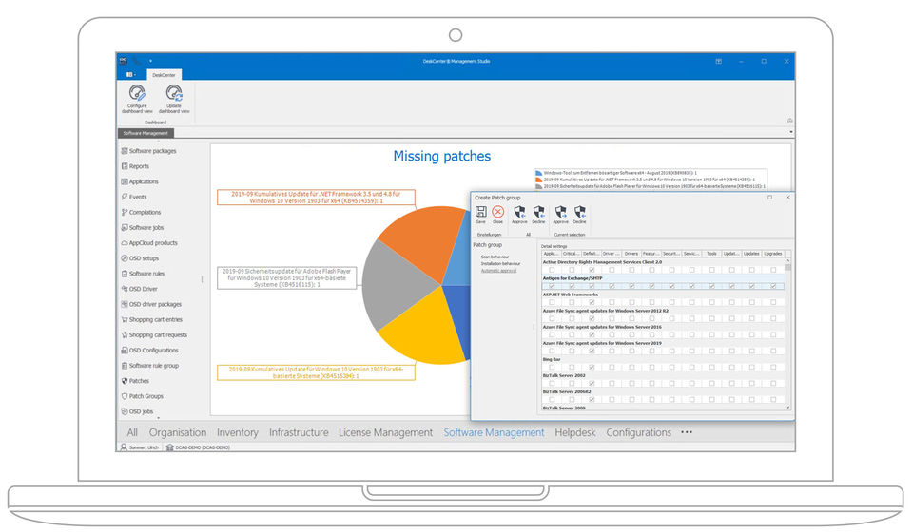Open Shopping cart requests in sidebar
This screenshot has width=913, height=532.
coord(154,335)
